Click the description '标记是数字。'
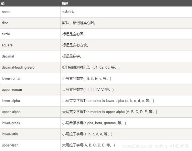 pos(72,56)
